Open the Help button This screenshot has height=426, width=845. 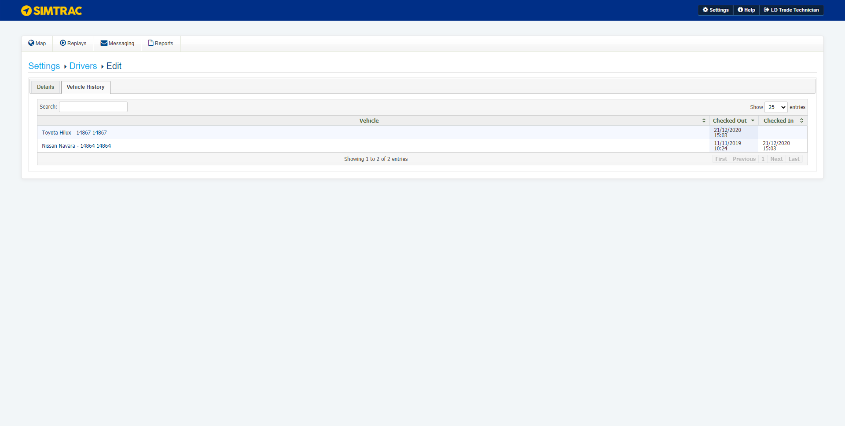pyautogui.click(x=746, y=10)
